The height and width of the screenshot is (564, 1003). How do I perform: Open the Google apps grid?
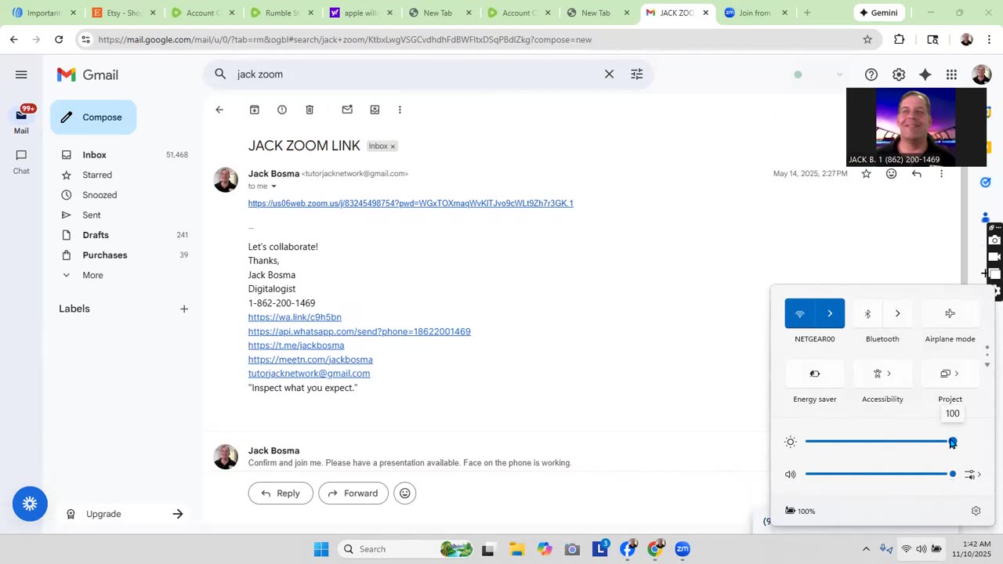951,74
